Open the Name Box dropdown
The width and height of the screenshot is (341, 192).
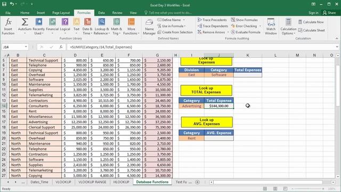[26, 47]
